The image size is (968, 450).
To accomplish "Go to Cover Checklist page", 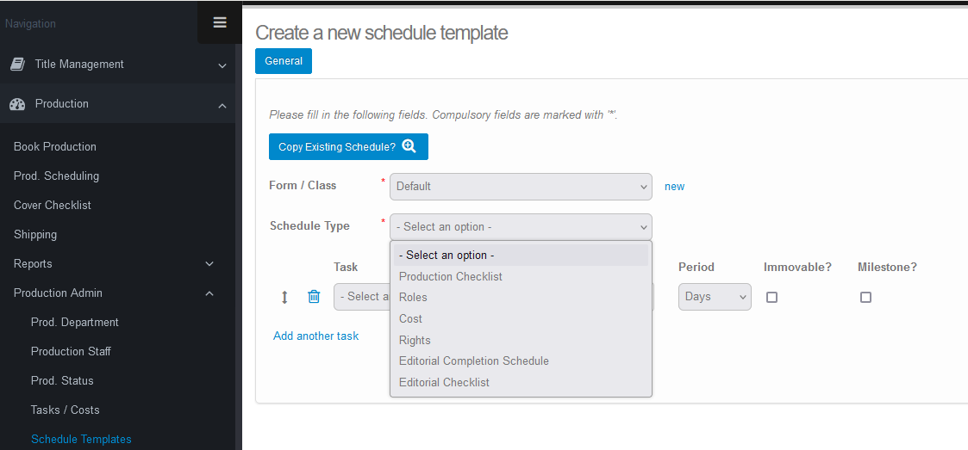I will (x=53, y=205).
